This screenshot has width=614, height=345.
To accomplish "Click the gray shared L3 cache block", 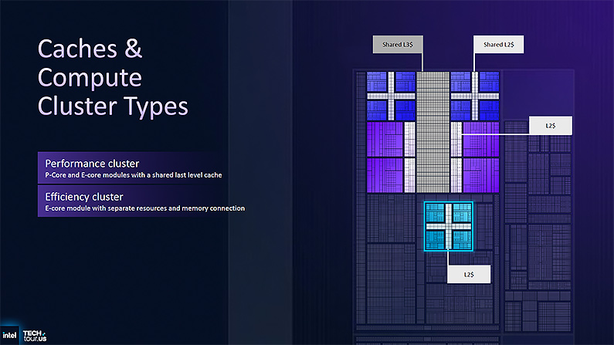I will pyautogui.click(x=433, y=131).
